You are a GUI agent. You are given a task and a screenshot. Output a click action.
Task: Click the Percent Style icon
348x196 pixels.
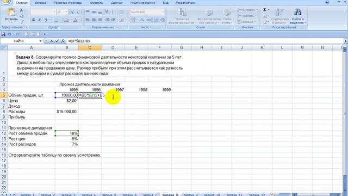click(x=142, y=20)
